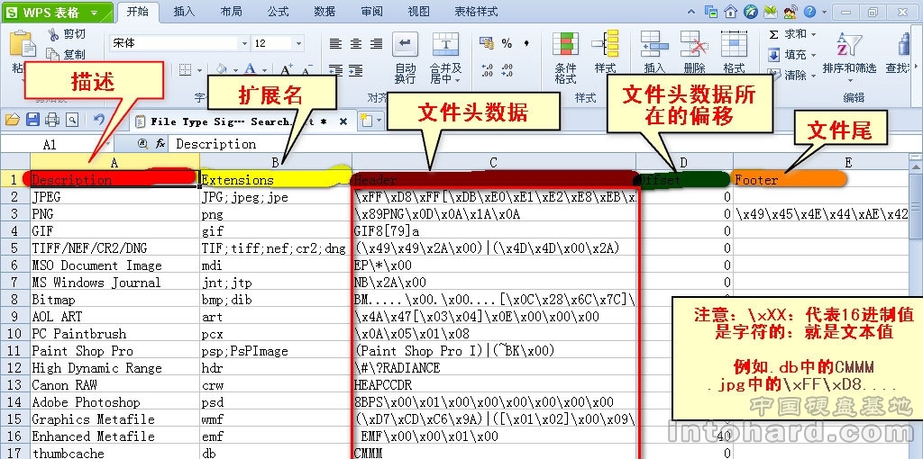Open the Formulas (公式) ribbon tab

(x=278, y=12)
